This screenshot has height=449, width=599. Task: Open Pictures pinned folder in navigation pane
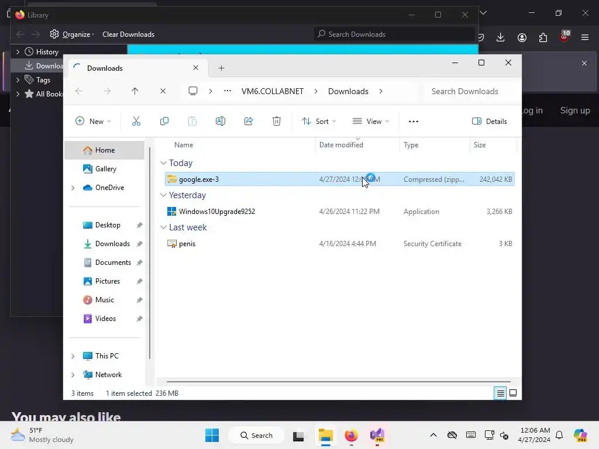[105, 281]
